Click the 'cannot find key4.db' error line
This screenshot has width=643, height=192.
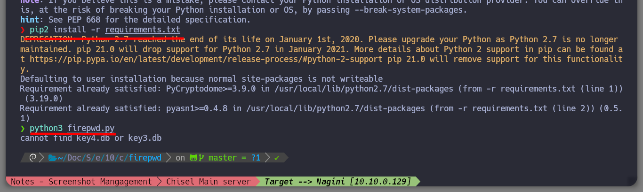(91, 138)
